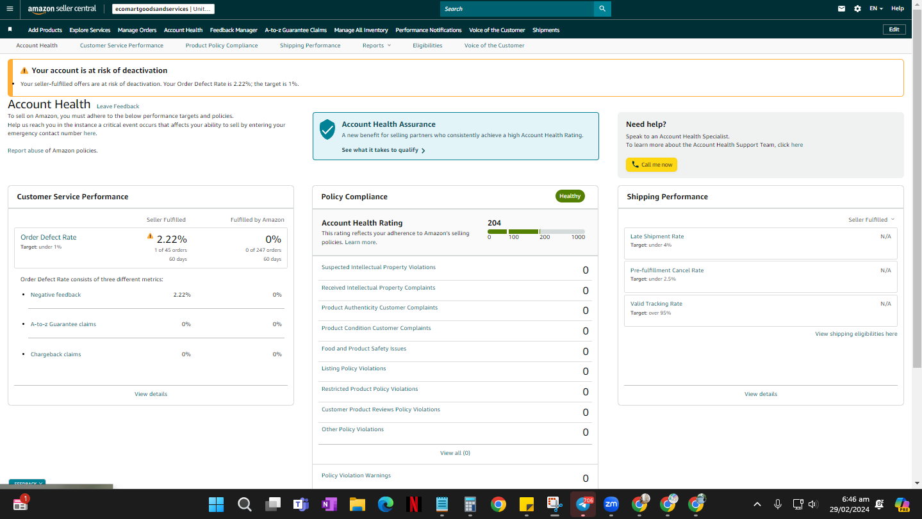Image resolution: width=922 pixels, height=519 pixels.
Task: Switch to the Product Policy Compliance tab
Action: coord(222,45)
